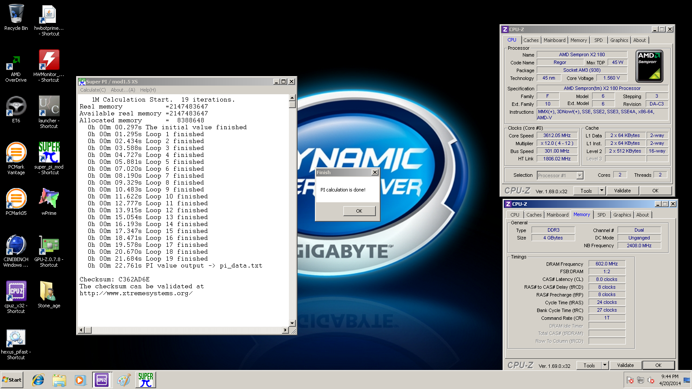The height and width of the screenshot is (389, 692).
Task: Switch to Caches tab in upper CPU-Z
Action: point(531,40)
